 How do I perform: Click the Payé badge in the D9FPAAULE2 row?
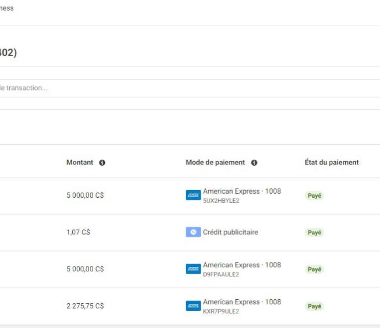pos(314,269)
